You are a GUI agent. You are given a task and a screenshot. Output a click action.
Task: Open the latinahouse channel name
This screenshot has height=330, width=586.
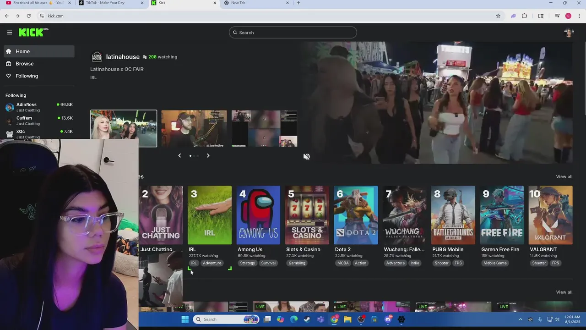[x=123, y=57]
